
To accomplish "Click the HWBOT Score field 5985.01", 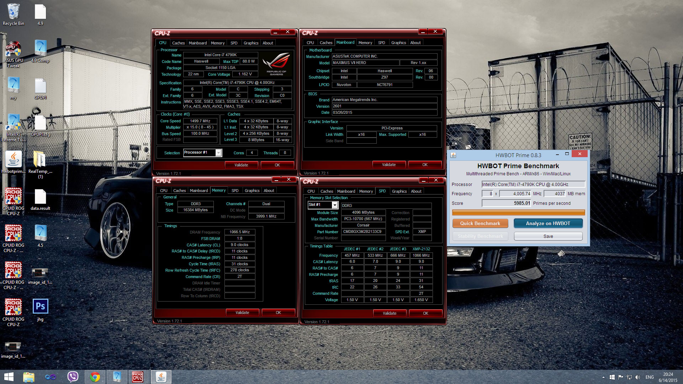I will (506, 203).
